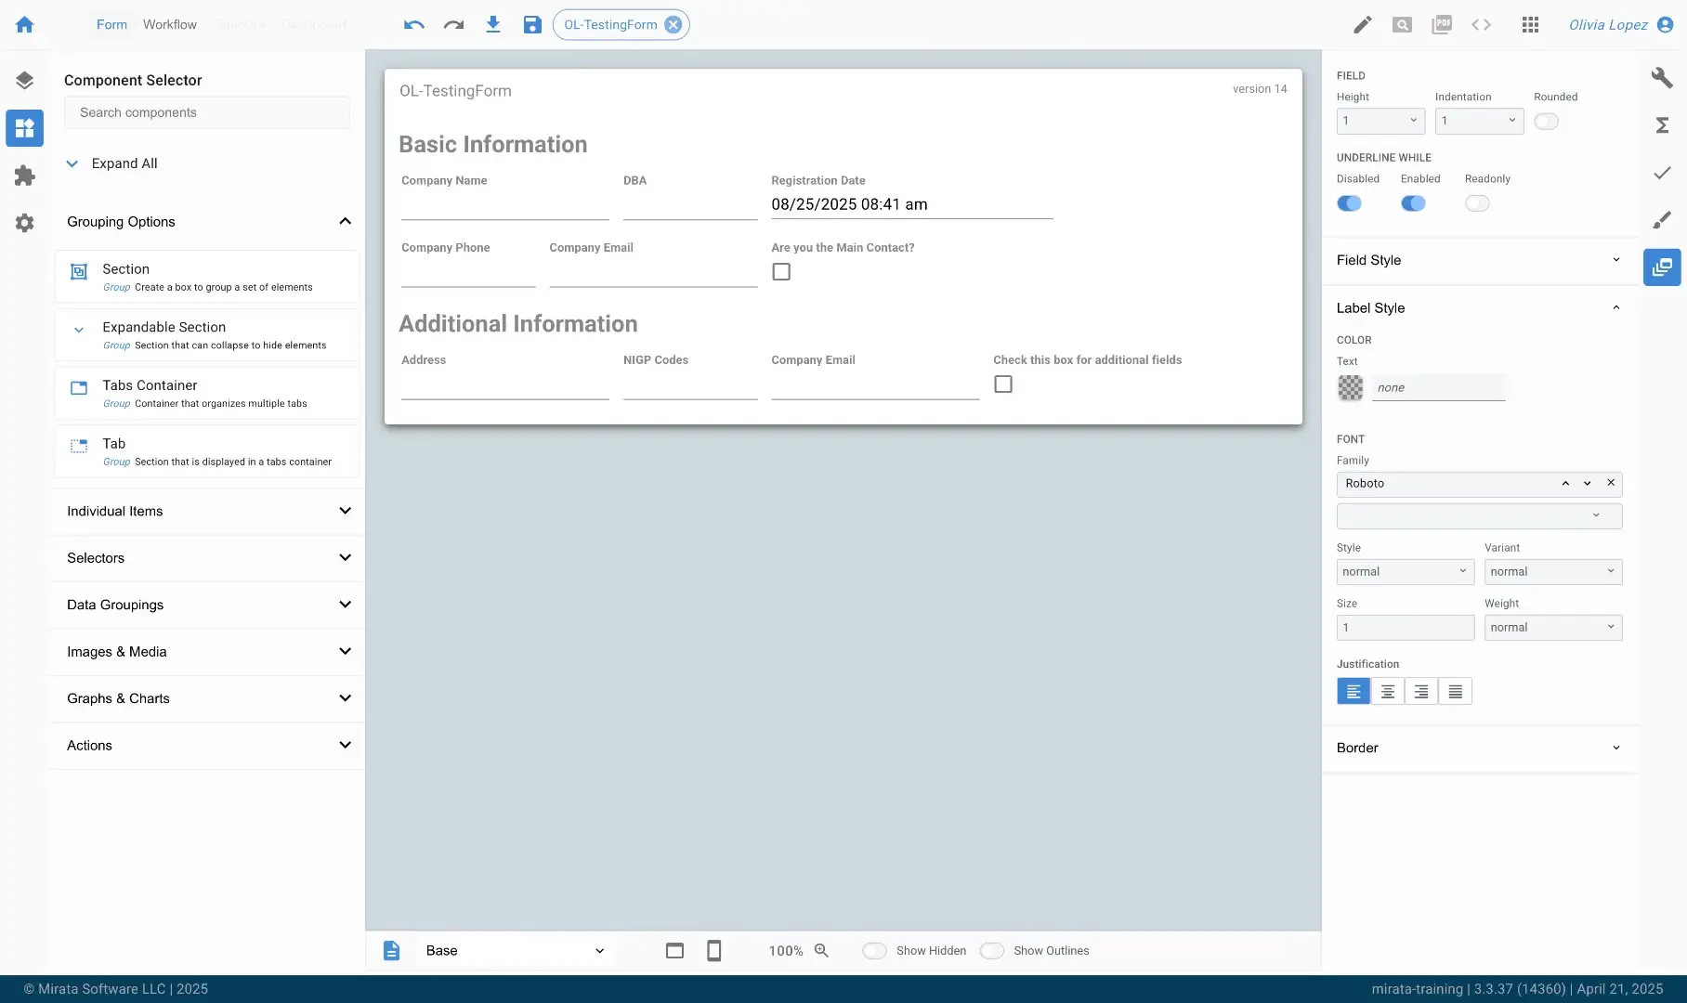Disable Underline While Enabled
Image resolution: width=1687 pixels, height=1003 pixels.
click(1413, 203)
